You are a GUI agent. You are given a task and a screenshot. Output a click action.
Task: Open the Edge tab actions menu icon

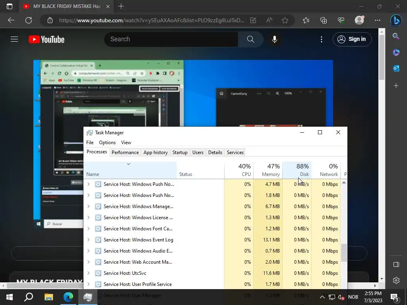(10, 6)
